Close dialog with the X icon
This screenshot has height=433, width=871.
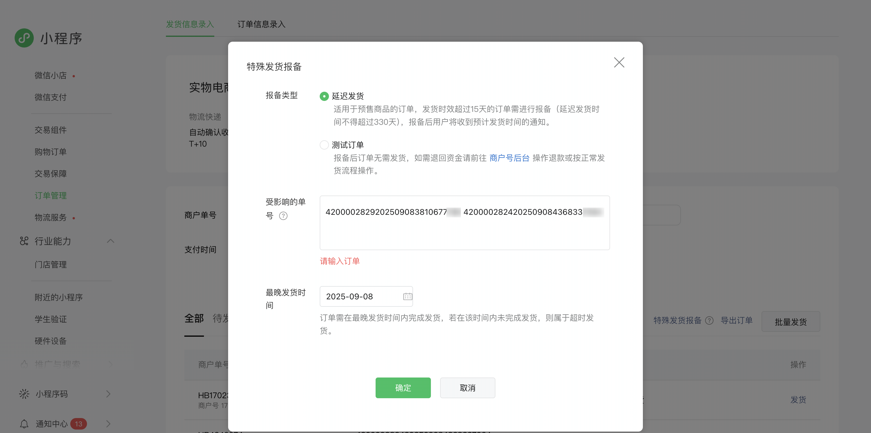pos(619,62)
